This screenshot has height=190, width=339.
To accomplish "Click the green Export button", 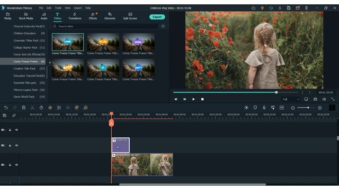I will (157, 17).
